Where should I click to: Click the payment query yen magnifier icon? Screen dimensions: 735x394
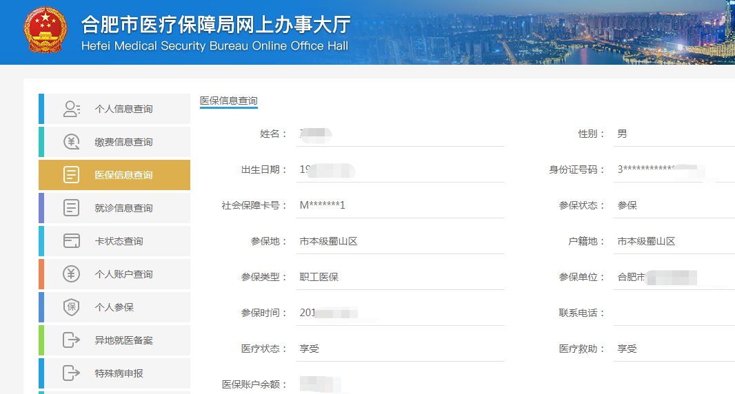click(72, 142)
